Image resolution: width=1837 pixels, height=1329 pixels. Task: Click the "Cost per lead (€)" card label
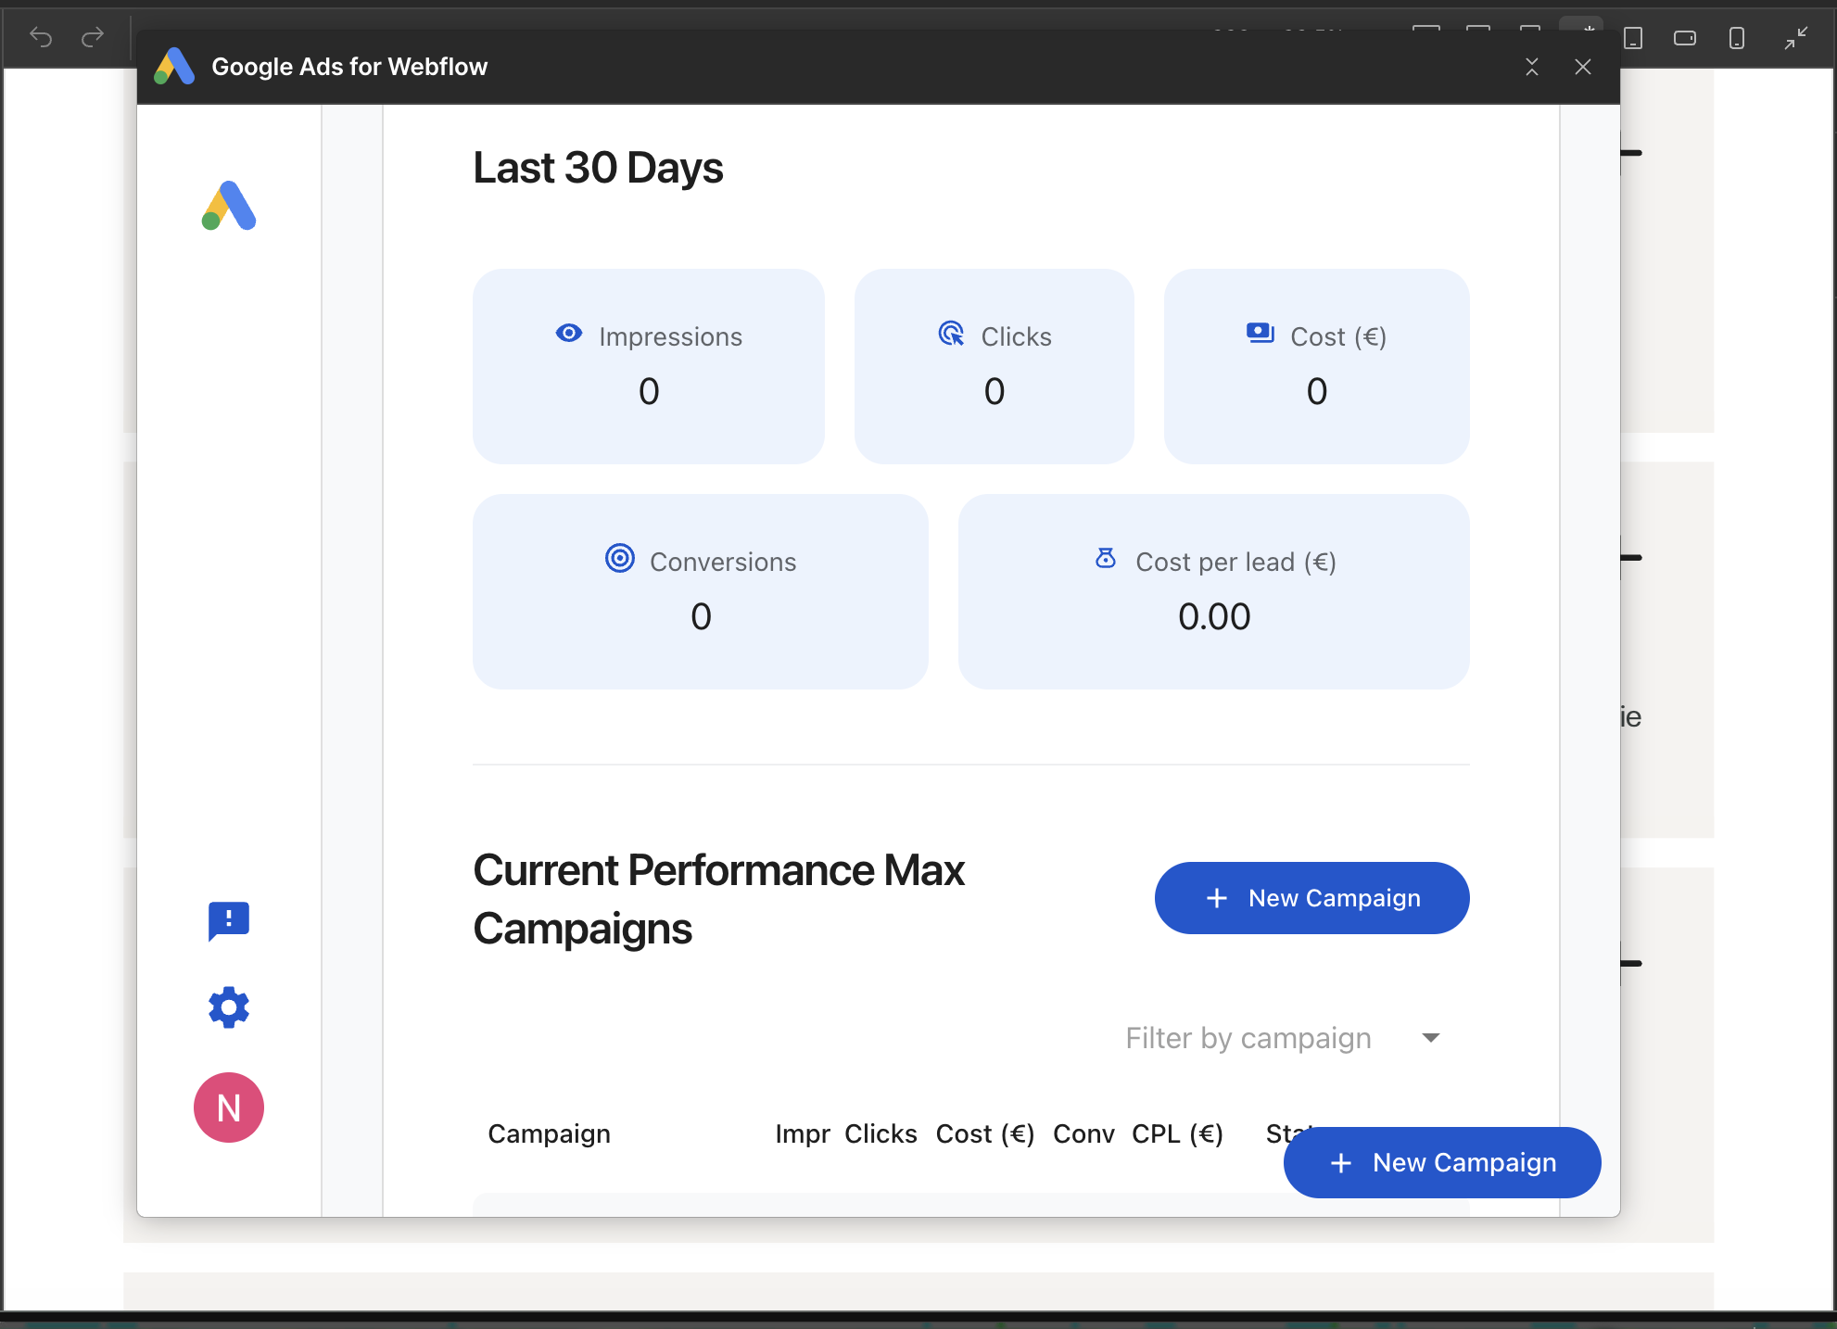[1236, 562]
